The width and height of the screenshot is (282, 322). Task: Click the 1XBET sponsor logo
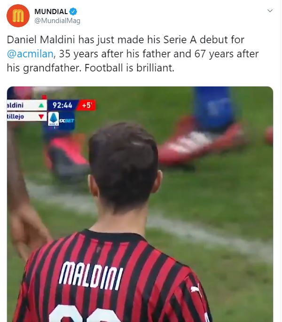[67, 120]
